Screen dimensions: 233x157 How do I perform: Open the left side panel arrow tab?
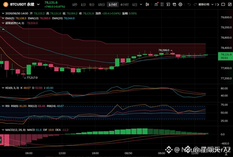pos(1,140)
